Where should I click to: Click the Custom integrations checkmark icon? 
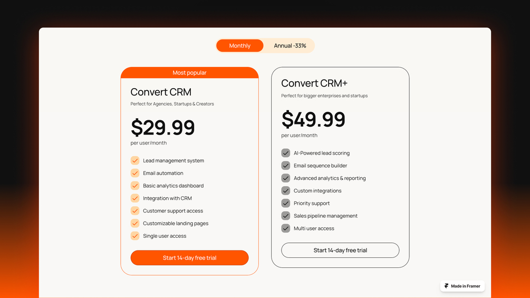286,190
